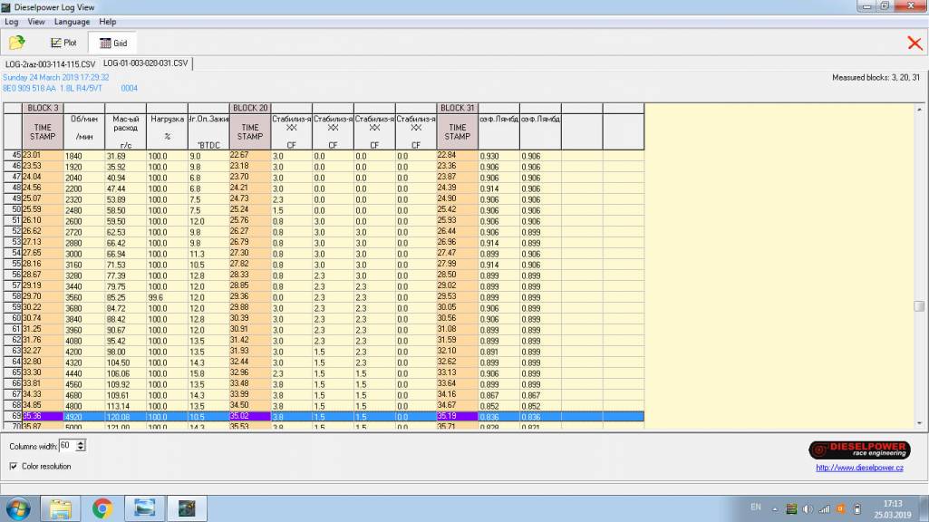Click the volume speaker tray icon
This screenshot has width=929, height=522.
pos(808,508)
